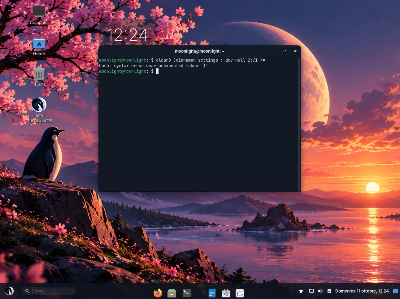Select the Trash desktop icon
The width and height of the screenshot is (400, 299).
(x=39, y=77)
